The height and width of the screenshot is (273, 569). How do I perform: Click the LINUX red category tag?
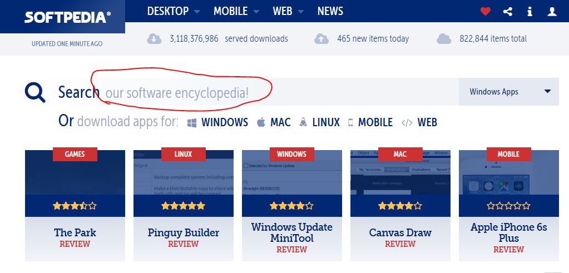pyautogui.click(x=183, y=154)
